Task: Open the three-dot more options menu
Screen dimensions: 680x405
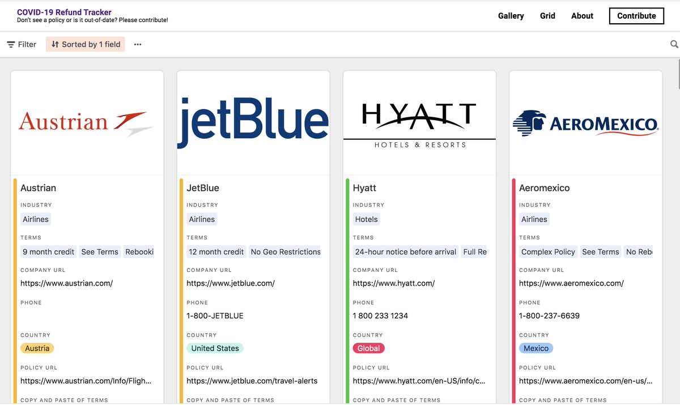Action: [x=138, y=44]
